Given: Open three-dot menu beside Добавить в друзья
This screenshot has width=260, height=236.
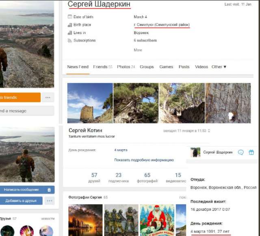Looking at the screenshot, I should (50, 201).
